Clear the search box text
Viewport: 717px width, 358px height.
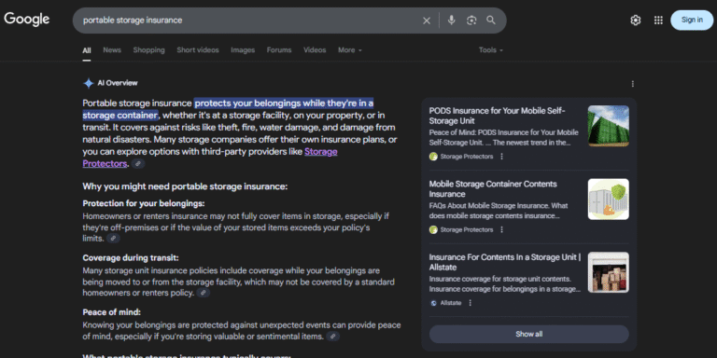(426, 21)
